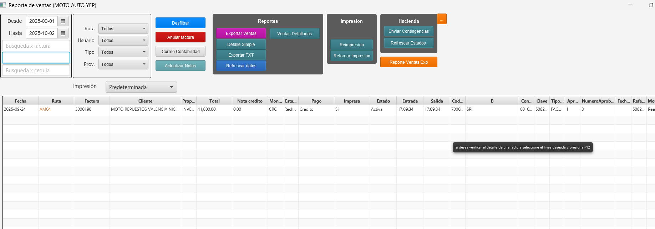The image size is (655, 229).
Task: Click the Busqueda x cedula field
Action: [36, 71]
